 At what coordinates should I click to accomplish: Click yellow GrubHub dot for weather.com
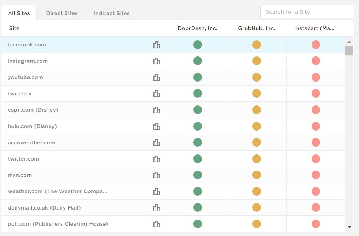tap(257, 191)
